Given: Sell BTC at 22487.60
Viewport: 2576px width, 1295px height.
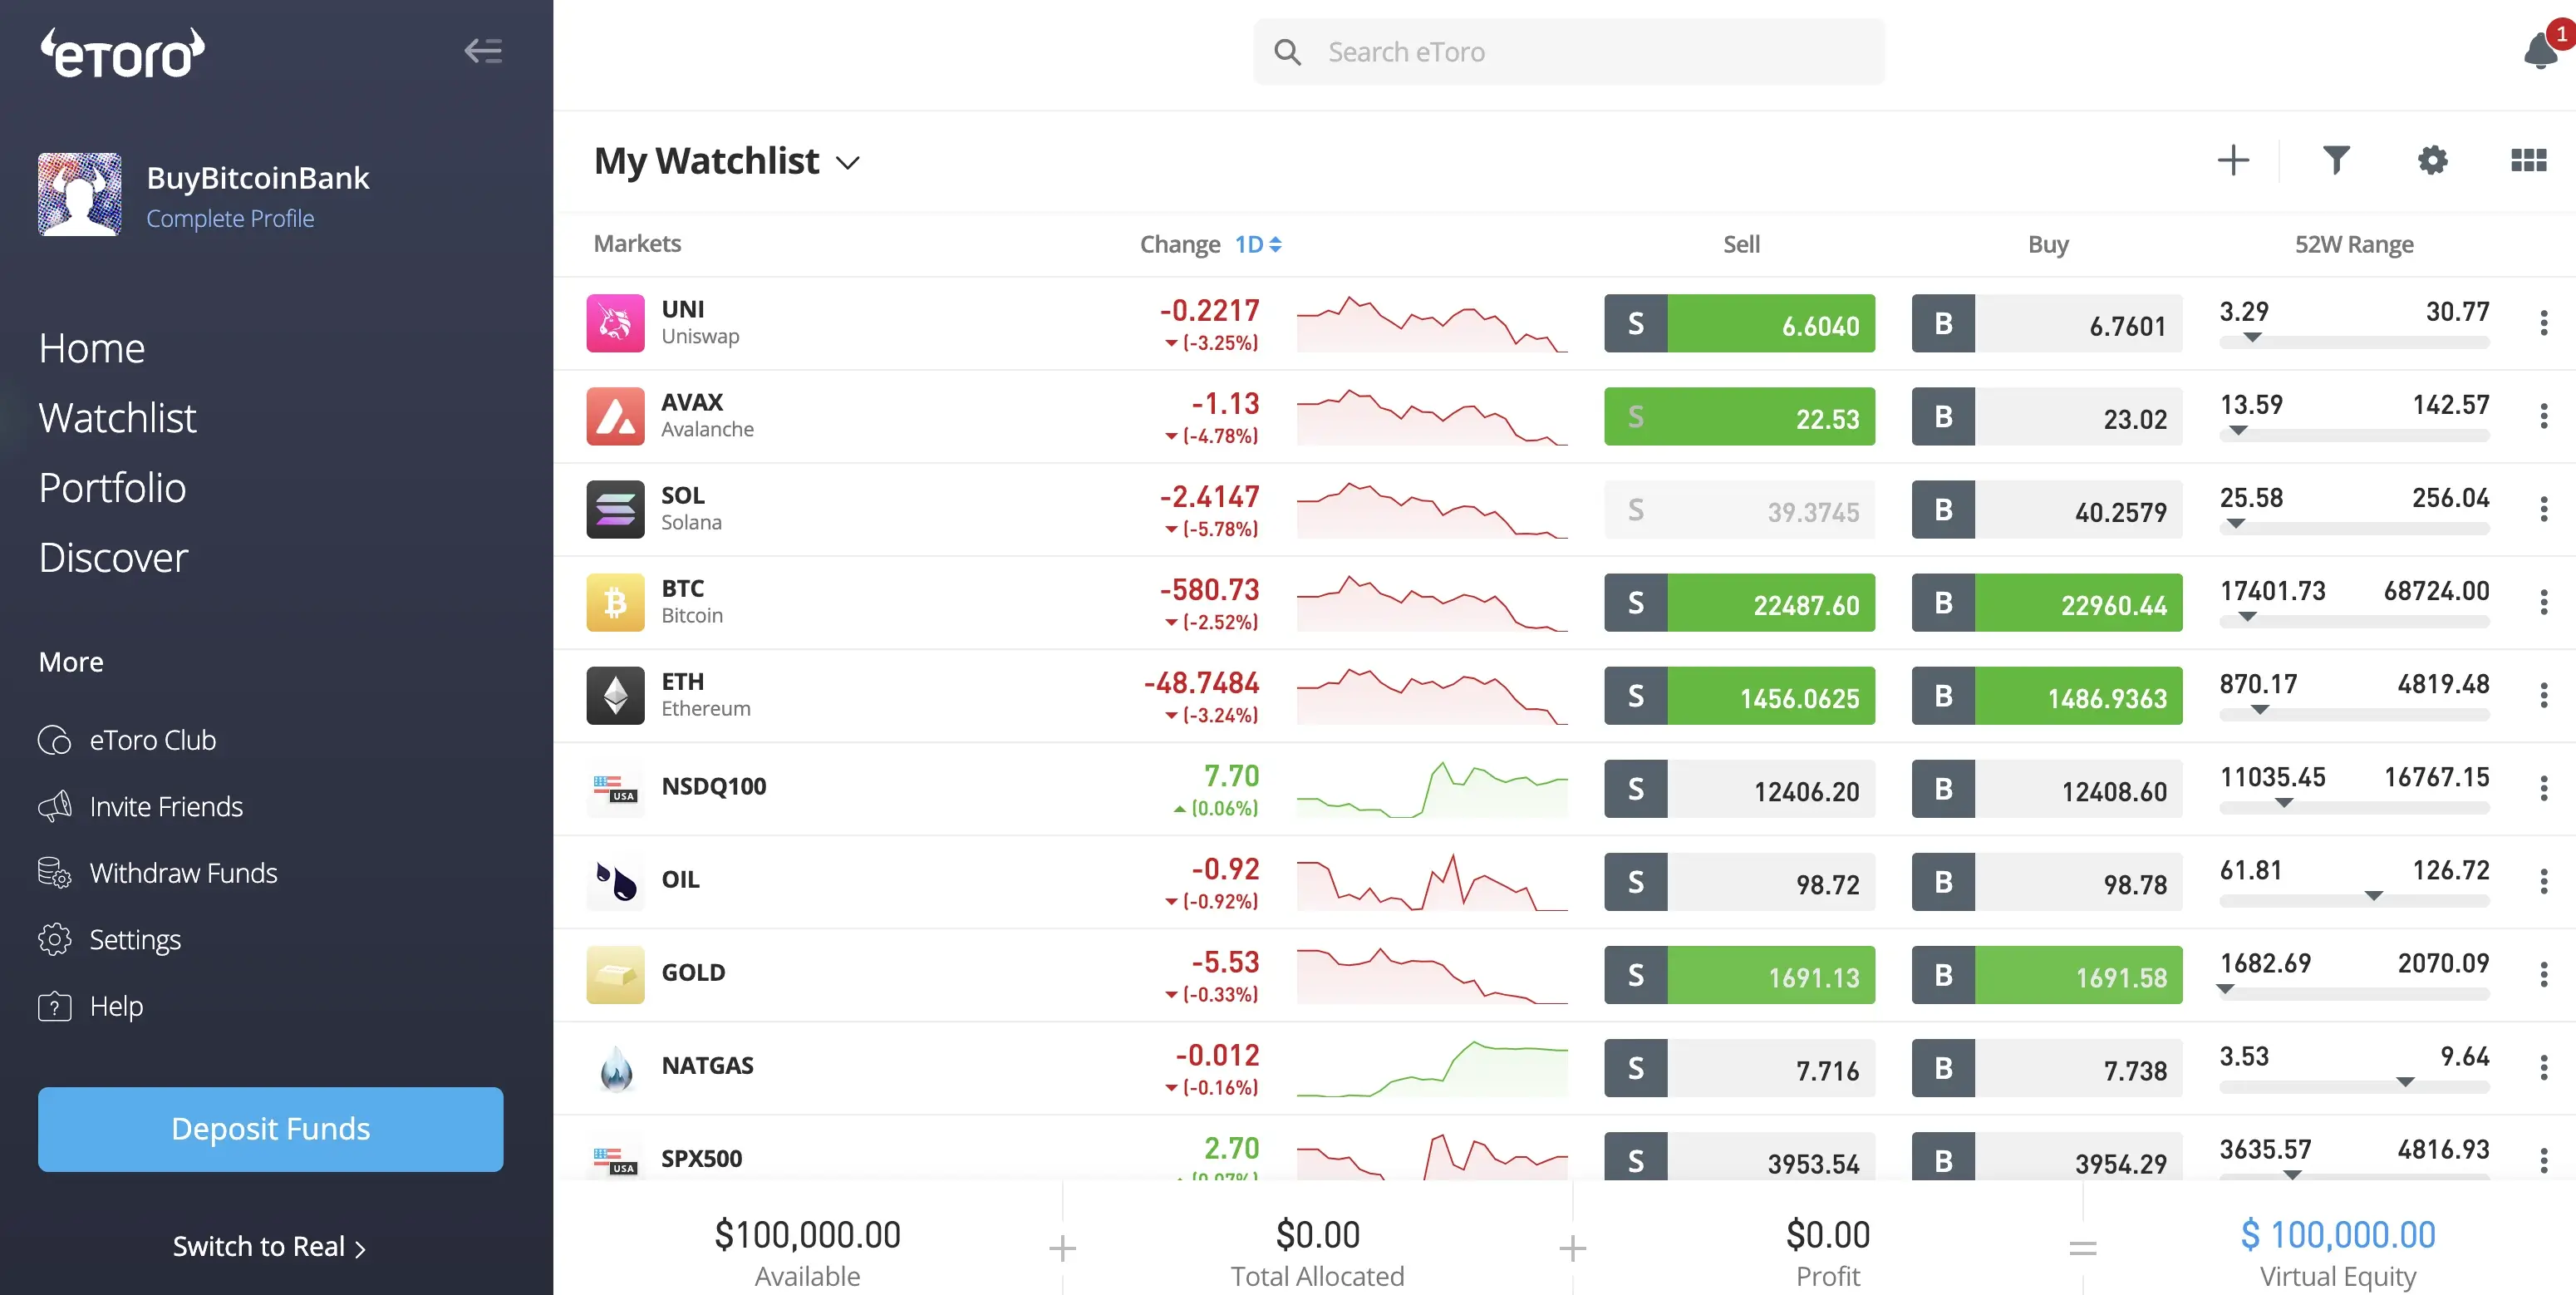Looking at the screenshot, I should tap(1739, 602).
